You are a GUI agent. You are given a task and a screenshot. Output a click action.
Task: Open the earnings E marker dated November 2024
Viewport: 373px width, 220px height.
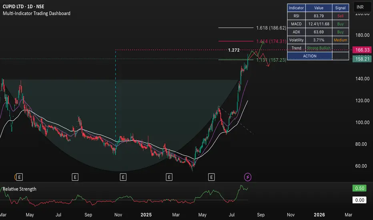coord(123,177)
